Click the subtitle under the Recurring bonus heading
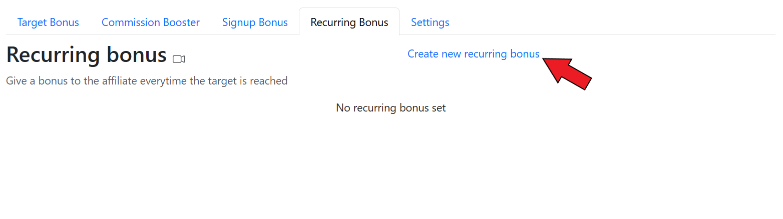 pyautogui.click(x=147, y=81)
